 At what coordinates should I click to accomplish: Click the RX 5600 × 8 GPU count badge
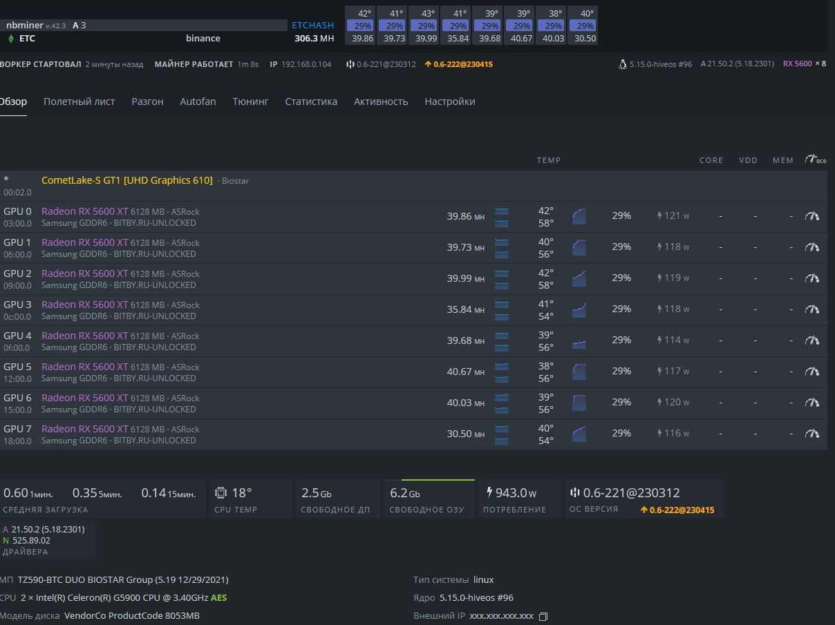click(x=804, y=64)
